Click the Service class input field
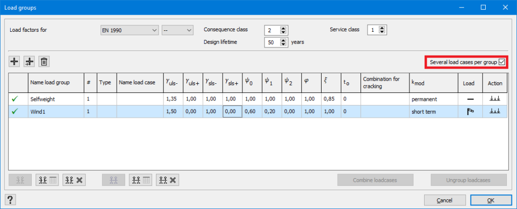 (373, 30)
